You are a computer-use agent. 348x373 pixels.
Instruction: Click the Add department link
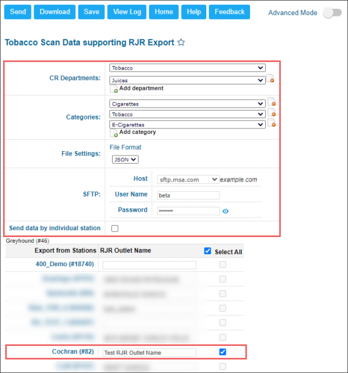pyautogui.click(x=141, y=89)
